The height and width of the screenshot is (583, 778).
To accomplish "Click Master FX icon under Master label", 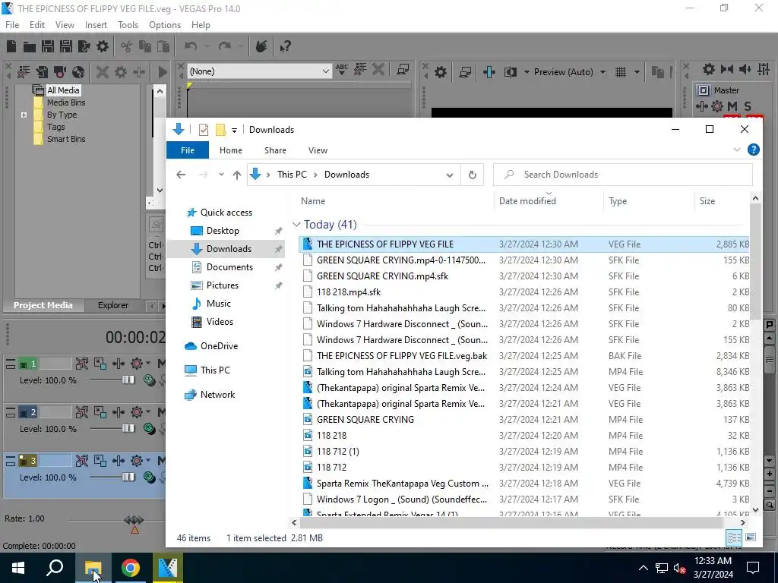I will 702,106.
